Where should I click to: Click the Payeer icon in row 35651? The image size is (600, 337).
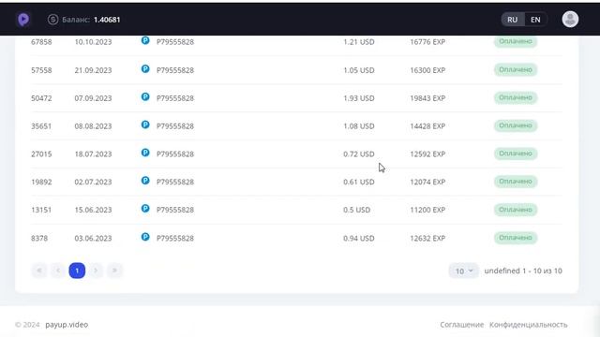145,125
